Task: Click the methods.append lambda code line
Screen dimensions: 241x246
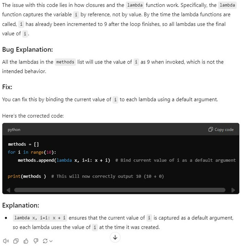Action: 64,160
